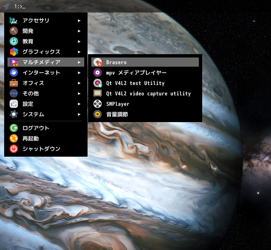Expand the グラフィックス submenu arrow
The height and width of the screenshot is (250, 271).
[79, 52]
